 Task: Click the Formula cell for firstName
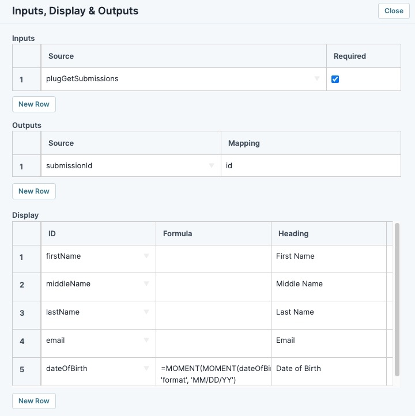(213, 259)
